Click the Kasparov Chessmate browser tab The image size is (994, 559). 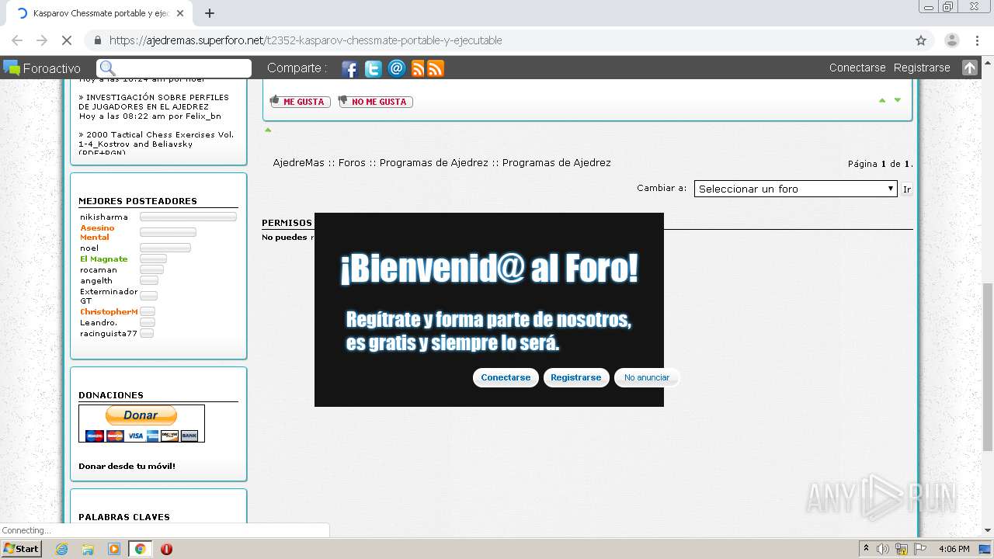click(x=99, y=13)
